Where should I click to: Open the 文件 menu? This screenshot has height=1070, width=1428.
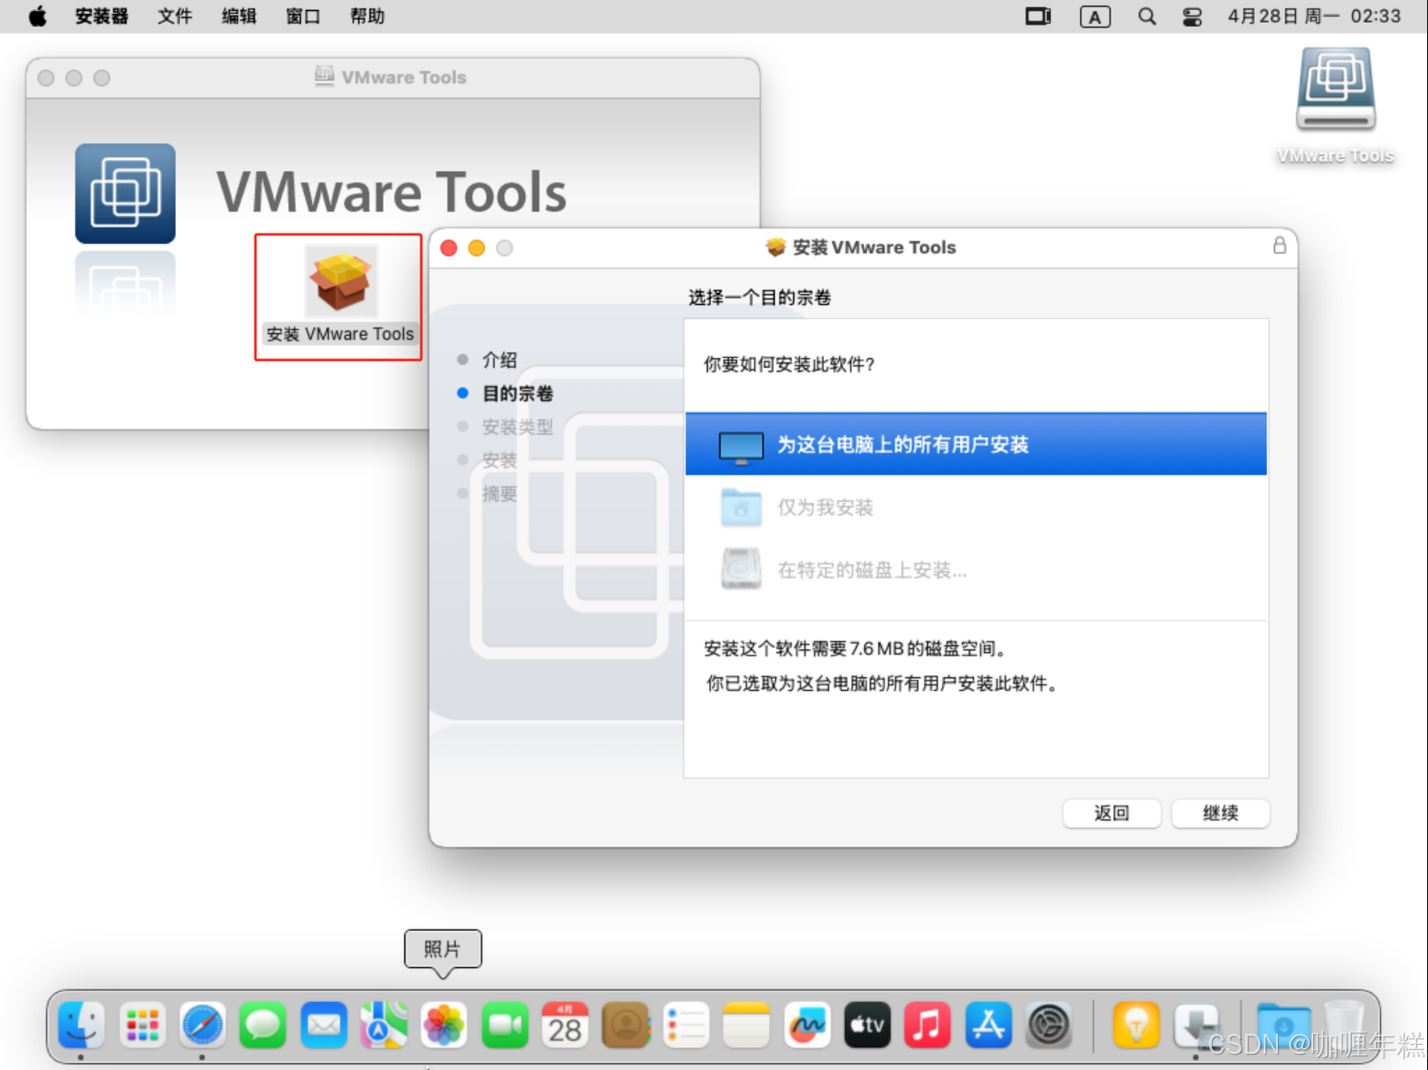click(x=174, y=17)
